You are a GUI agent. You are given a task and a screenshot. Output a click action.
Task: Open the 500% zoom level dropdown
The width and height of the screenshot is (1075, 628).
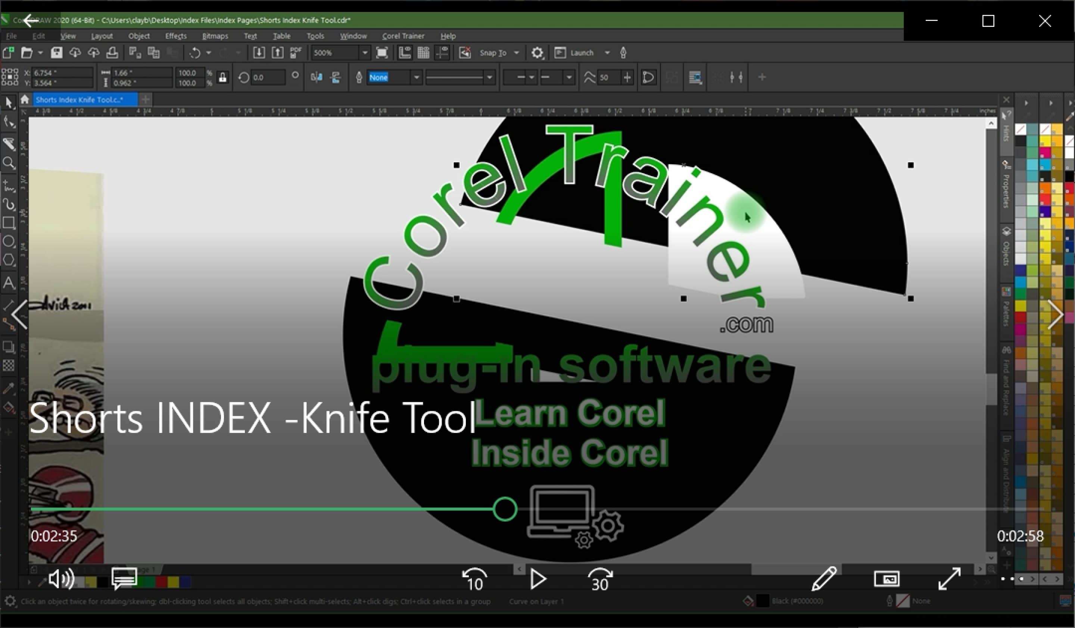pyautogui.click(x=365, y=53)
